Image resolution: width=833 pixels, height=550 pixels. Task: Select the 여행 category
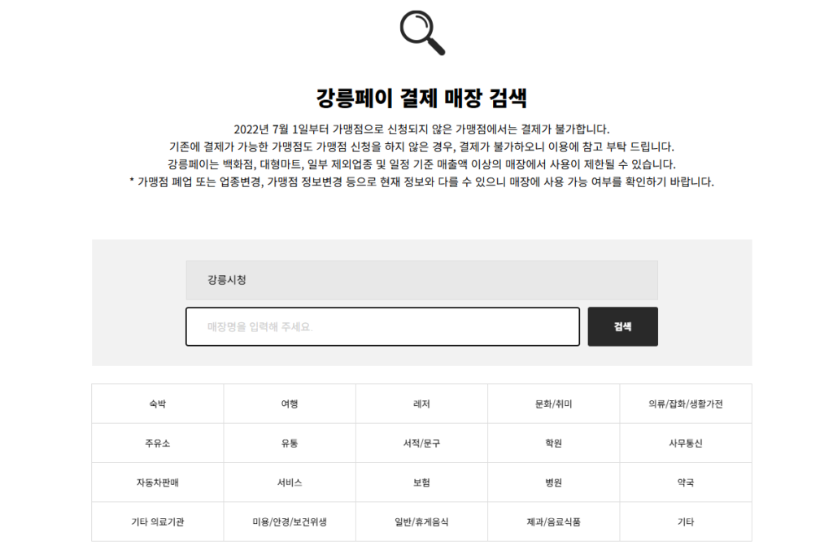coord(290,404)
